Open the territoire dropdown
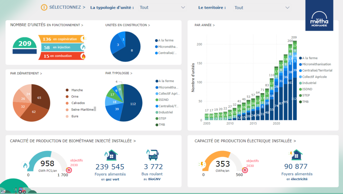Screen dimensions: 343x194 click(262, 8)
